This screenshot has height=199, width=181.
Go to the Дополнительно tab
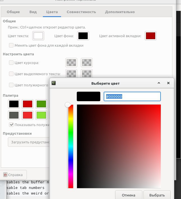point(120,12)
